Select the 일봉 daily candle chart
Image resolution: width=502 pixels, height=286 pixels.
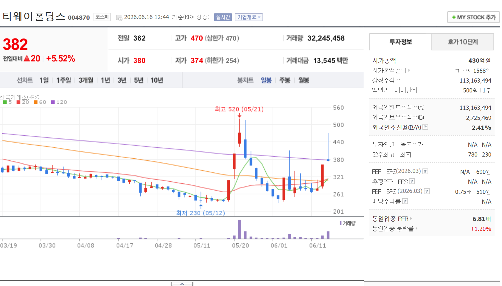(266, 80)
